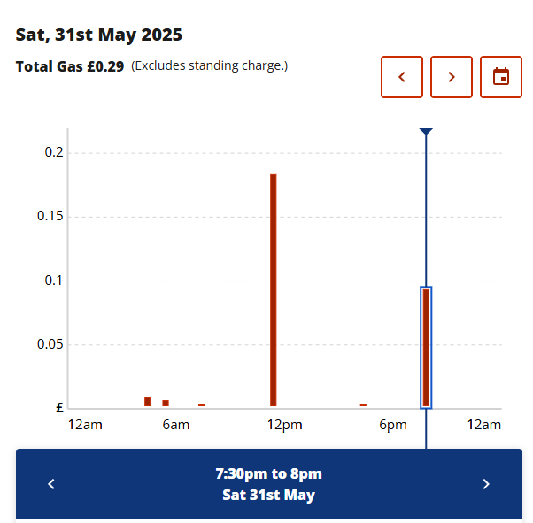Select the tall gas usage bar near 12pm
The height and width of the screenshot is (523, 533).
[x=274, y=290]
